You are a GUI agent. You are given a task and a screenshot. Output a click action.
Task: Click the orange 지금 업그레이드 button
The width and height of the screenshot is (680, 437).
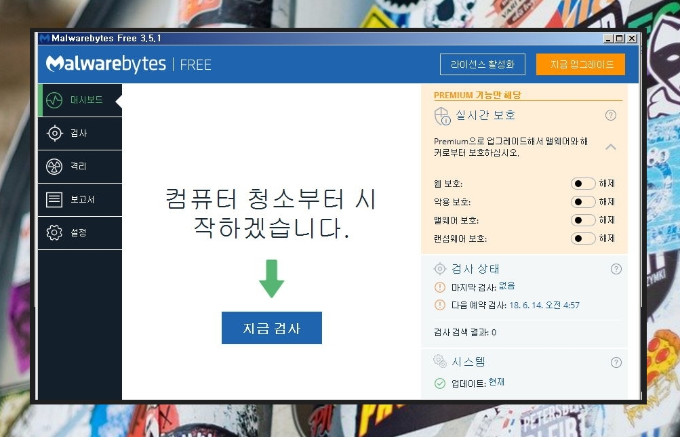pos(581,64)
